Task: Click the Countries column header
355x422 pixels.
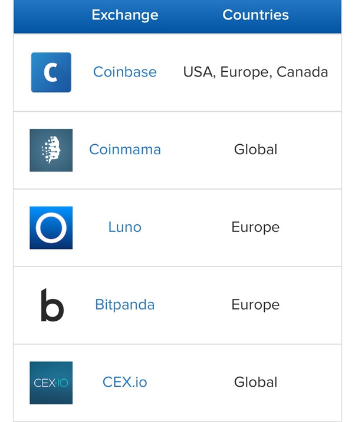Action: pos(255,15)
